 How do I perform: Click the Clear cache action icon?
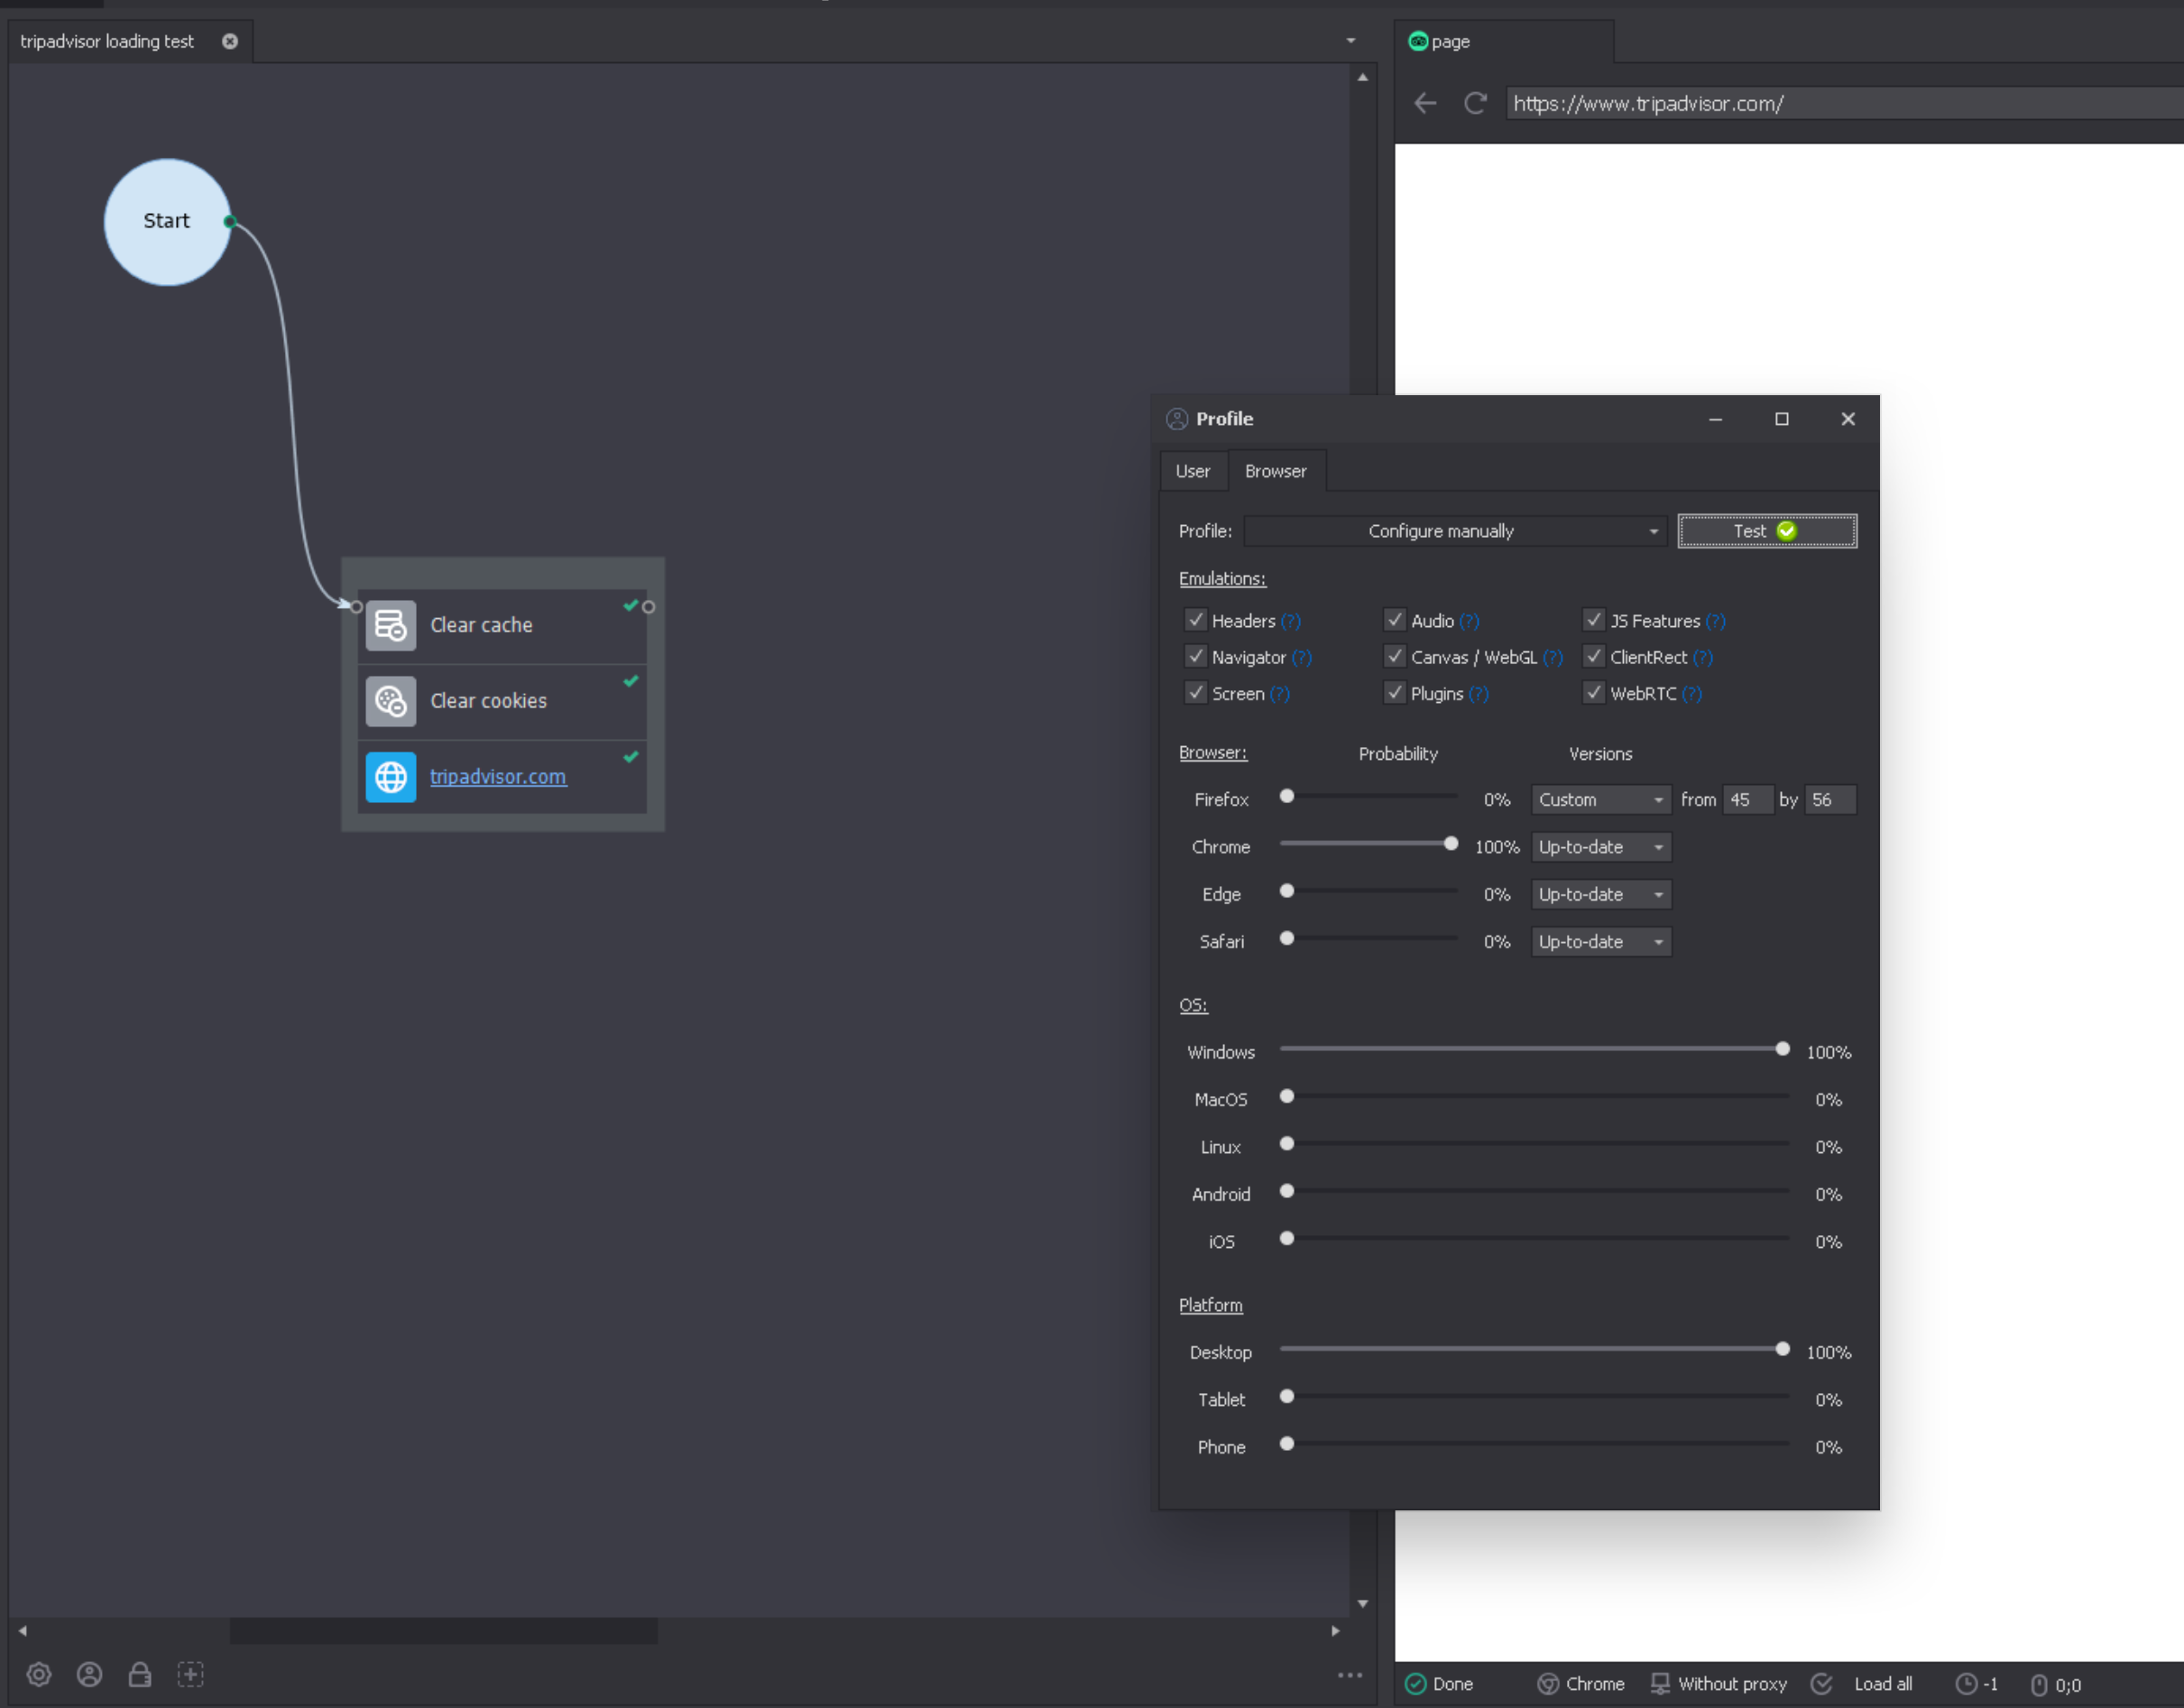tap(391, 625)
